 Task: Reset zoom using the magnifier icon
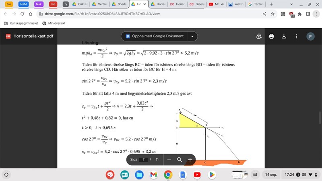coord(180,160)
